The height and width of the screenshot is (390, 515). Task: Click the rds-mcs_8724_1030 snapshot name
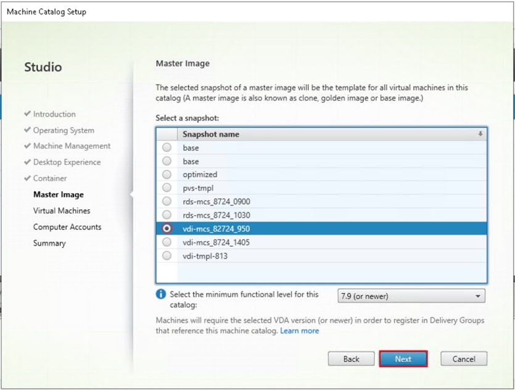[216, 215]
